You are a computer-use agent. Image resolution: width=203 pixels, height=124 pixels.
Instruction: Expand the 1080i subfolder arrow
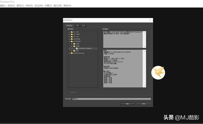[72, 44]
